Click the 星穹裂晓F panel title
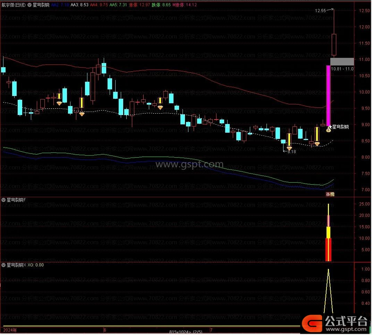This screenshot has width=373, height=335. [x=16, y=200]
